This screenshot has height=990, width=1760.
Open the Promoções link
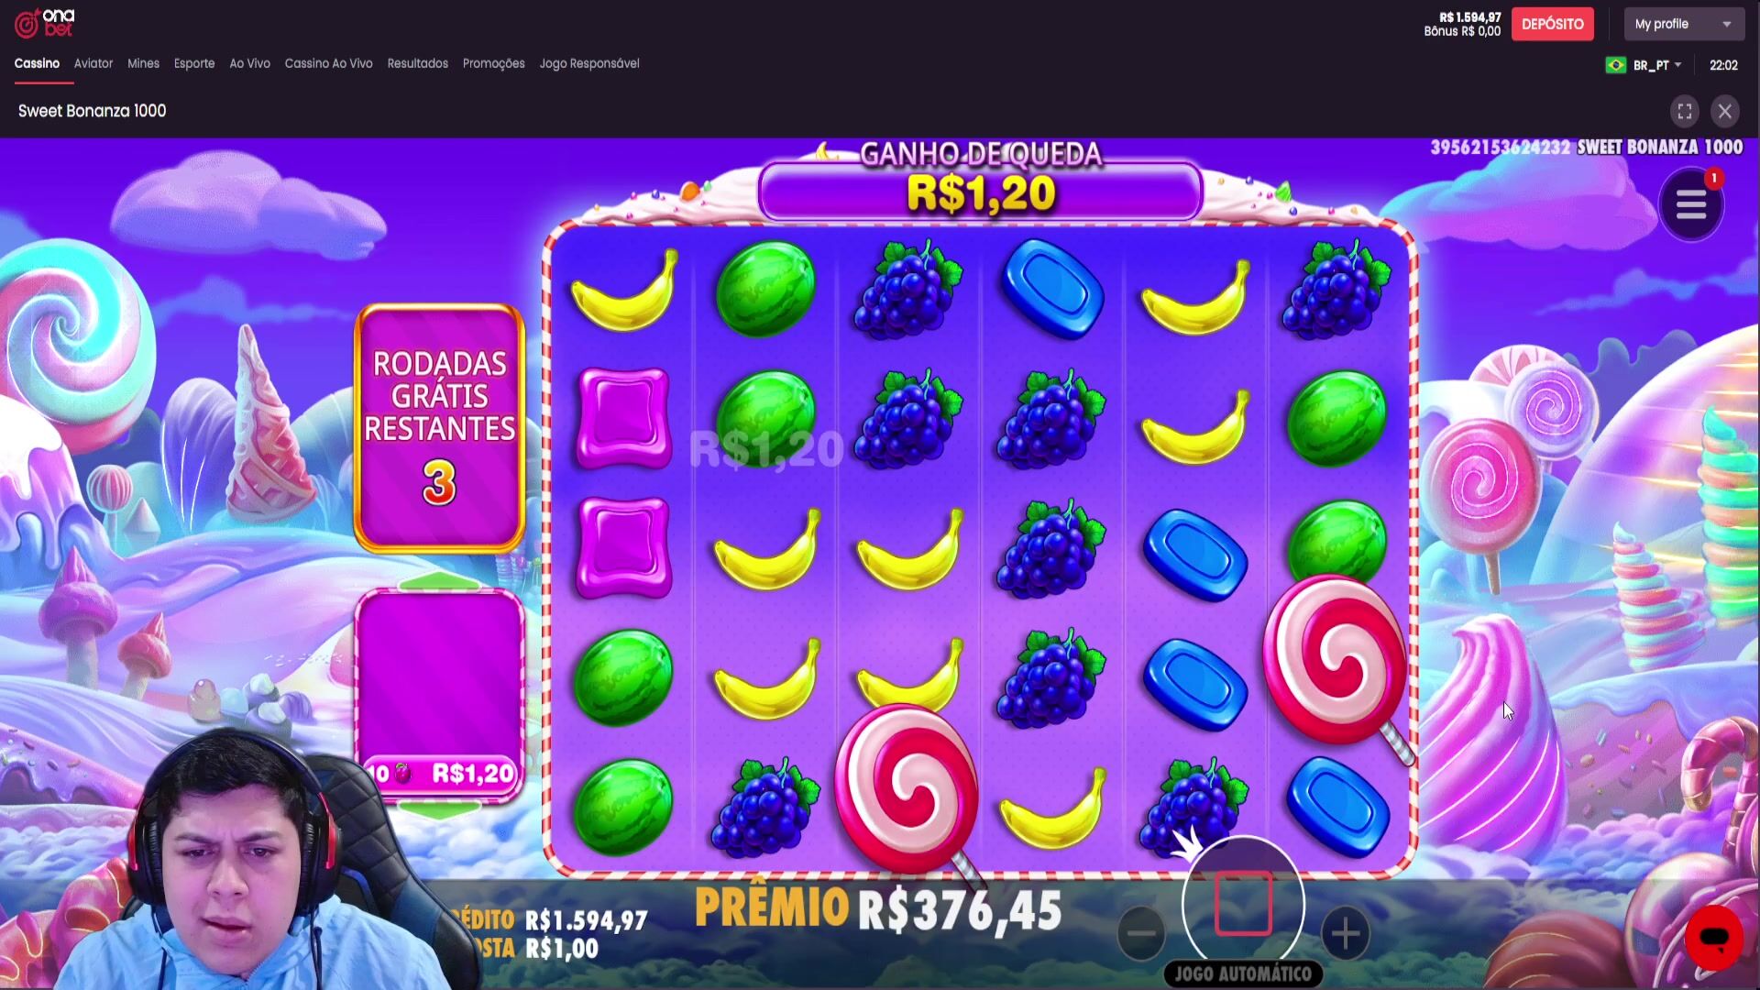[x=493, y=63]
